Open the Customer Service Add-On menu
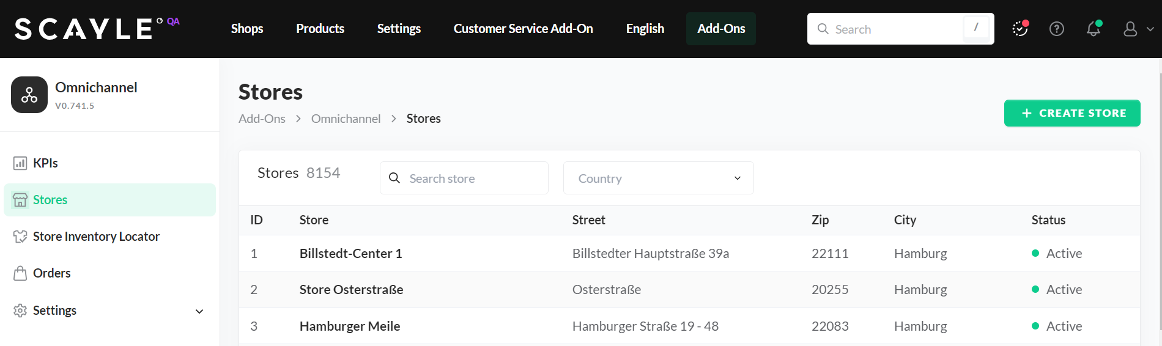 click(x=523, y=29)
